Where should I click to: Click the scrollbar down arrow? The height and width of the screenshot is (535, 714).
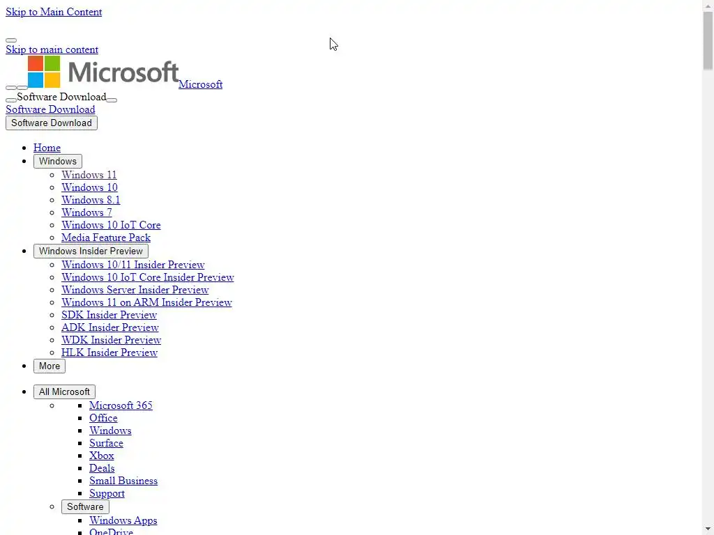[708, 529]
